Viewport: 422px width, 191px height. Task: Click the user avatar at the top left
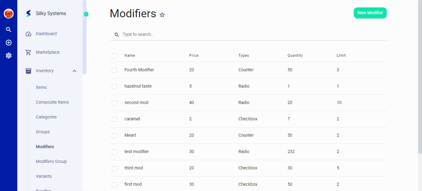coord(8,14)
